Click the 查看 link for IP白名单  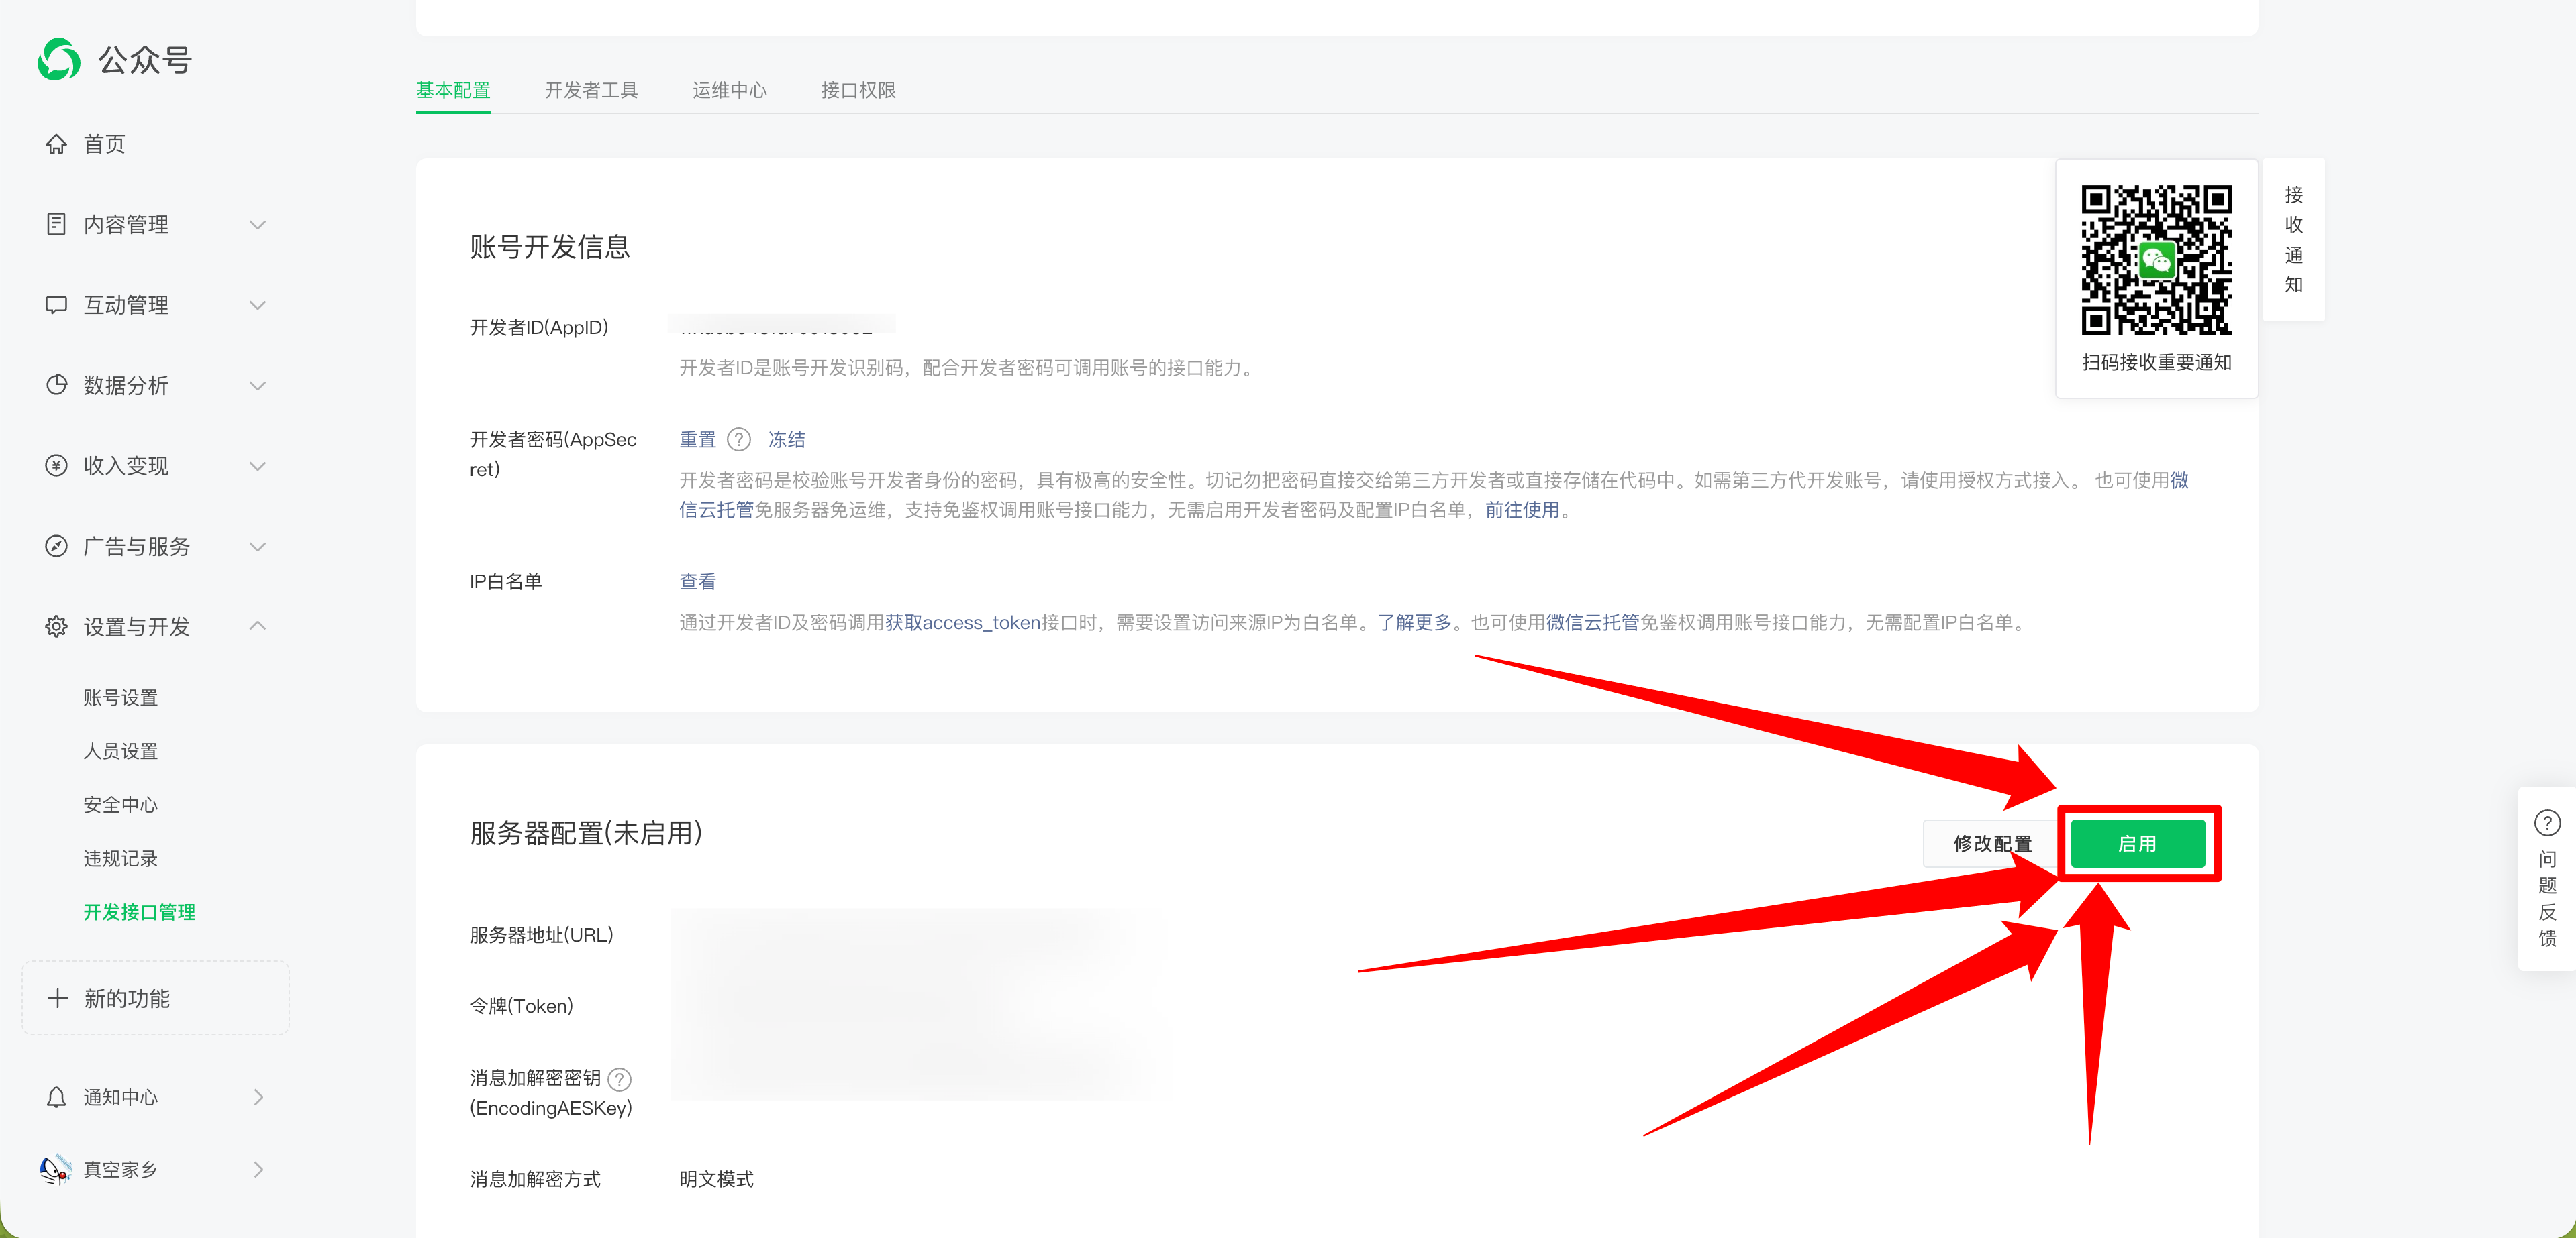click(697, 581)
